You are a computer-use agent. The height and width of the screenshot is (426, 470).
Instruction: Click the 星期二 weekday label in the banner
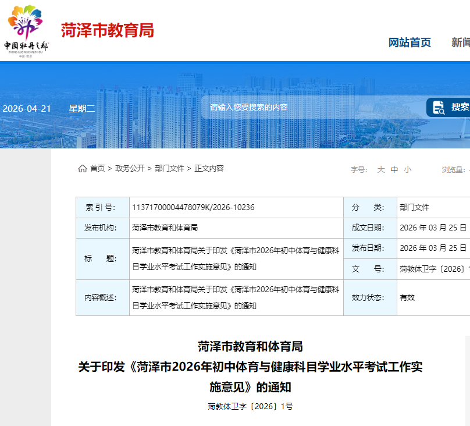[81, 108]
